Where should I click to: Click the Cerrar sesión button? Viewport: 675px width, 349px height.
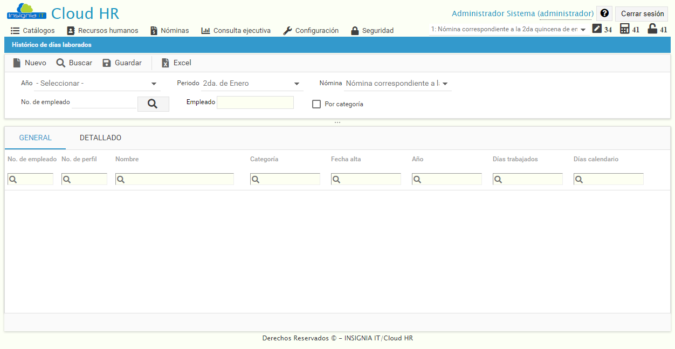(x=641, y=13)
